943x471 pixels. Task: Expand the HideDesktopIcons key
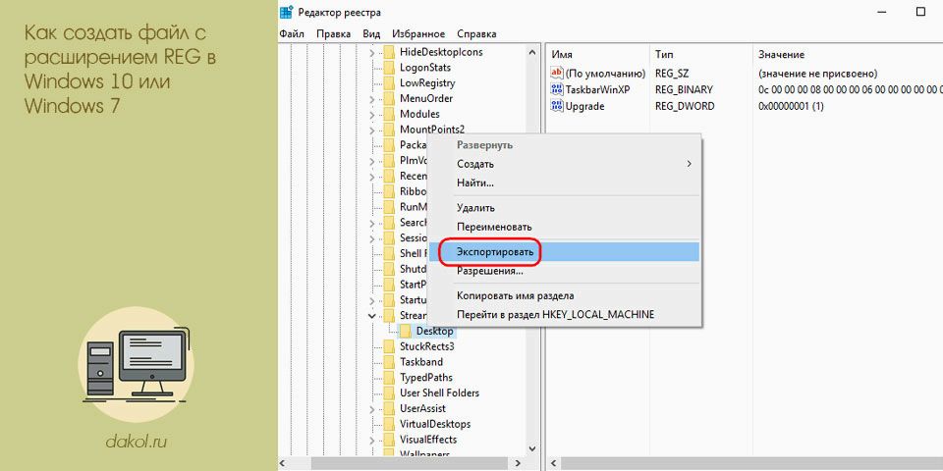click(372, 52)
